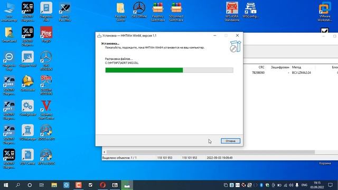Open Cortana circle on taskbar

(x=30, y=185)
